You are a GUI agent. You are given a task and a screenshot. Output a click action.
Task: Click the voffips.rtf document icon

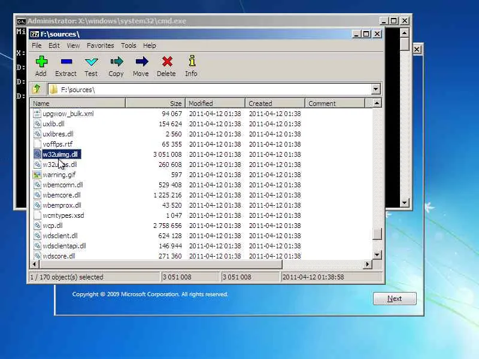(x=37, y=144)
